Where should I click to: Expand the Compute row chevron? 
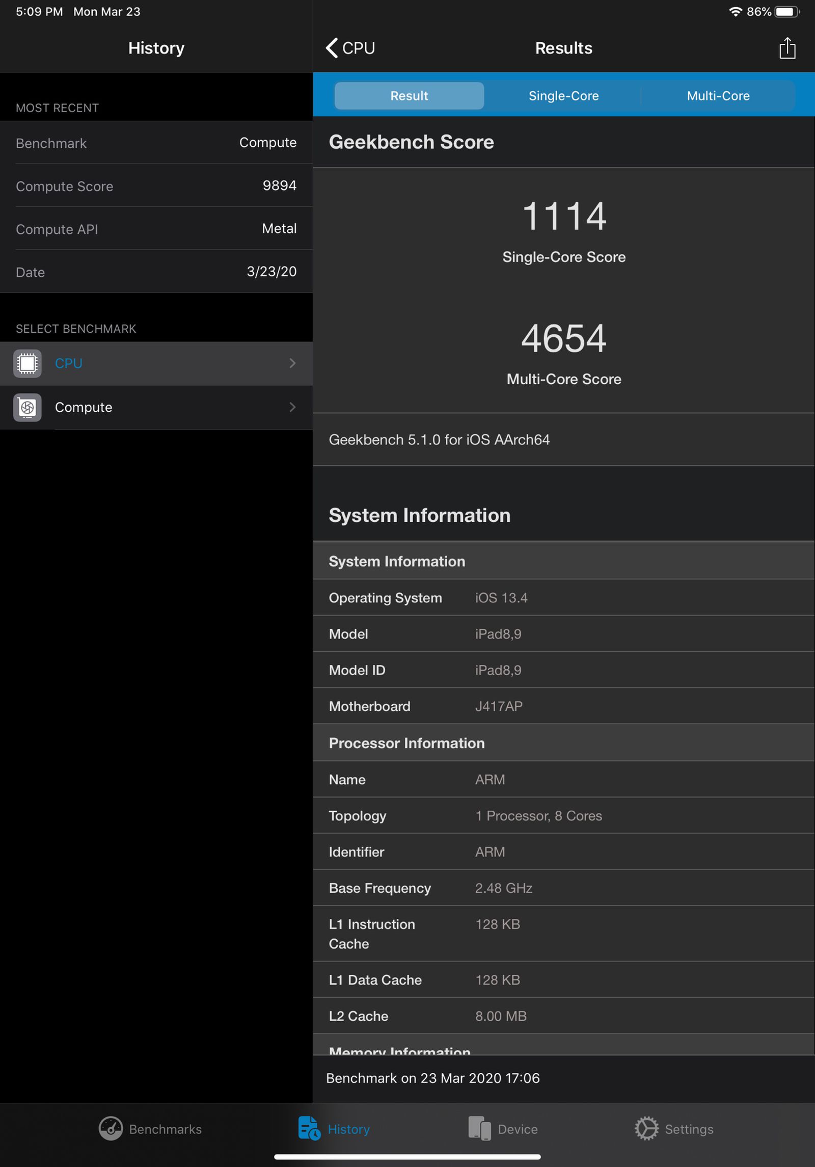pos(292,408)
